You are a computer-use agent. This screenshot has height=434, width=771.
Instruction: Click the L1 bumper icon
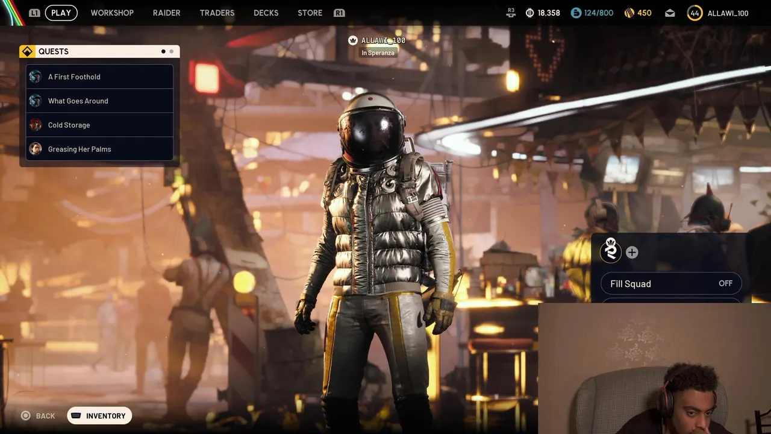(35, 13)
